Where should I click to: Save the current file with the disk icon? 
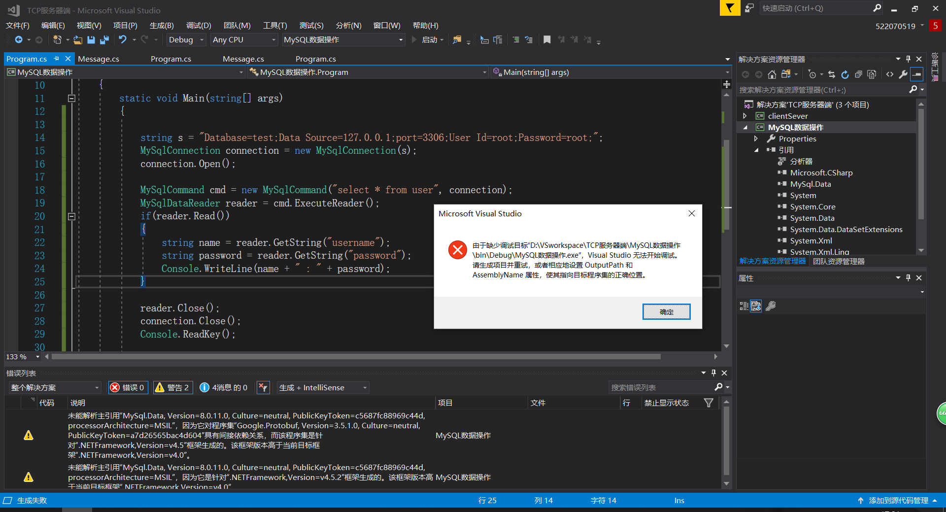[x=91, y=40]
